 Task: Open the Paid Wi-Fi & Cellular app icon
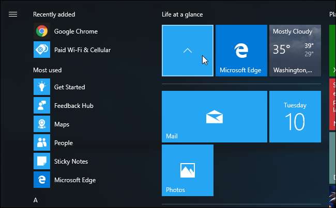coord(42,50)
